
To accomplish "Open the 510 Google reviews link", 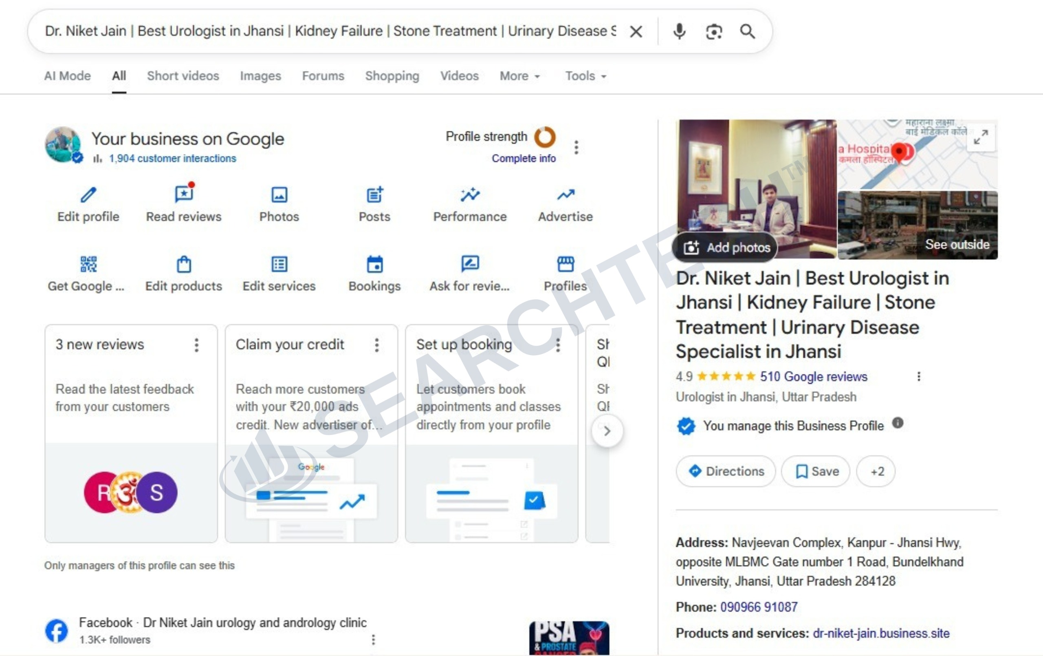I will click(x=814, y=376).
